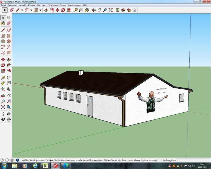The width and height of the screenshot is (211, 169).
Task: Select the Axes tool in left palette
Action: coord(3,89)
